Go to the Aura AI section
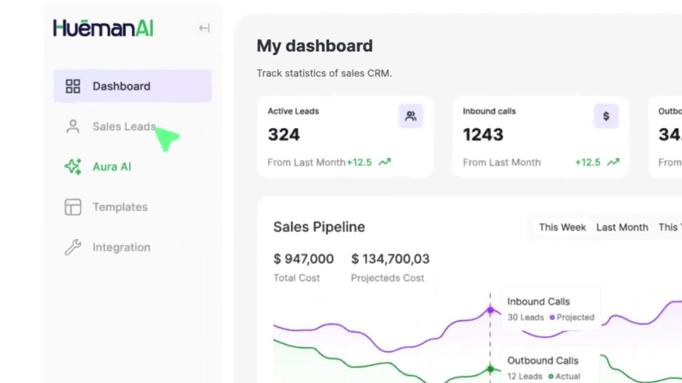This screenshot has width=682, height=383. click(112, 167)
